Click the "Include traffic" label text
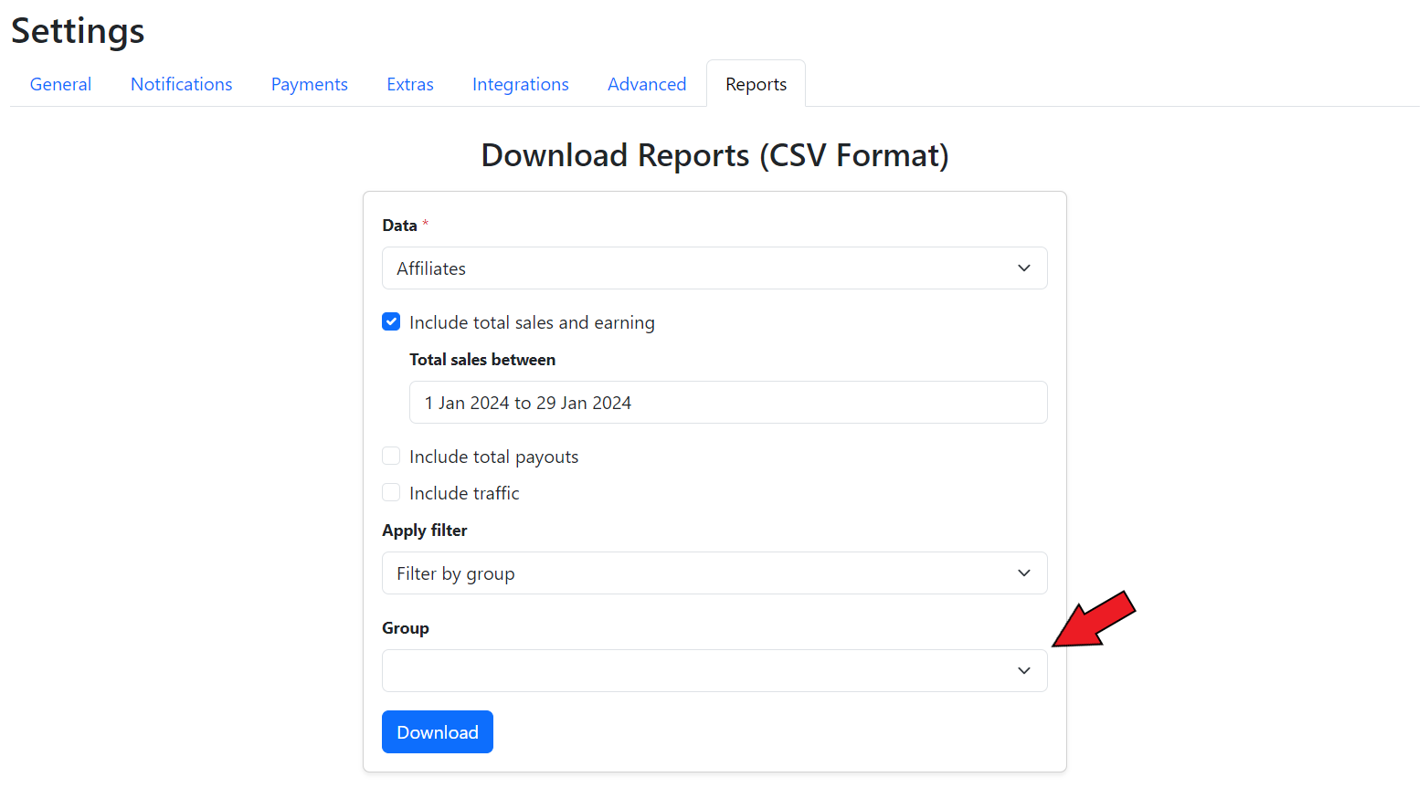The width and height of the screenshot is (1428, 788). click(464, 493)
